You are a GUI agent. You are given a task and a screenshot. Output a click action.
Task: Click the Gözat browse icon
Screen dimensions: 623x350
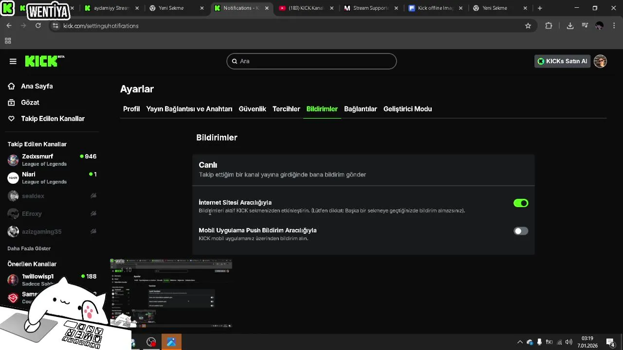(12, 103)
